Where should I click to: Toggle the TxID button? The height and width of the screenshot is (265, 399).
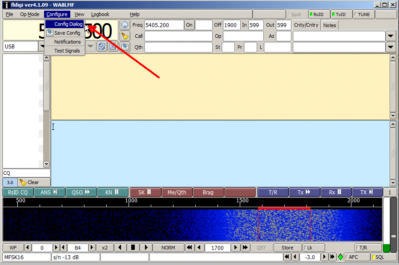click(x=342, y=15)
